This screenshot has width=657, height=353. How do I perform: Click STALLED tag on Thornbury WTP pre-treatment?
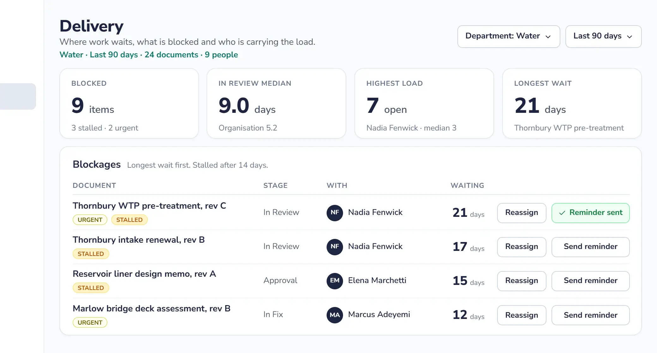coord(129,220)
